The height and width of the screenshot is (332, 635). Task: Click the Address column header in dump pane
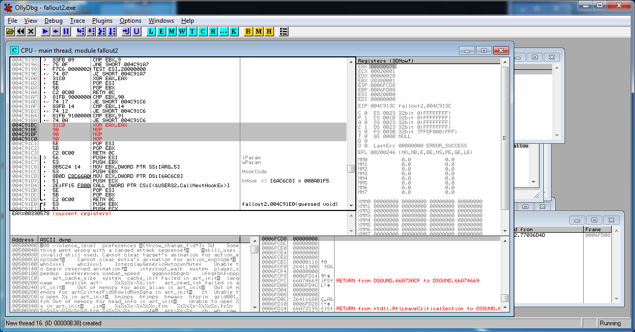pos(24,240)
